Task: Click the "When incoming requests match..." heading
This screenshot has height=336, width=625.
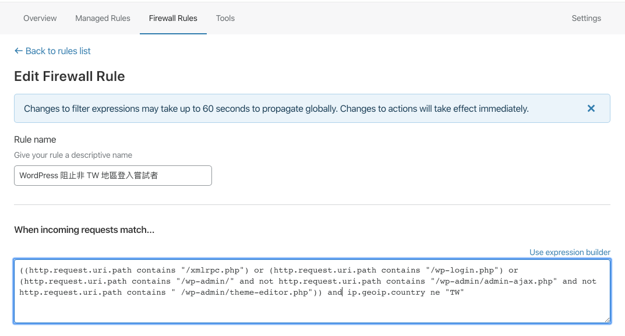Action: click(84, 230)
